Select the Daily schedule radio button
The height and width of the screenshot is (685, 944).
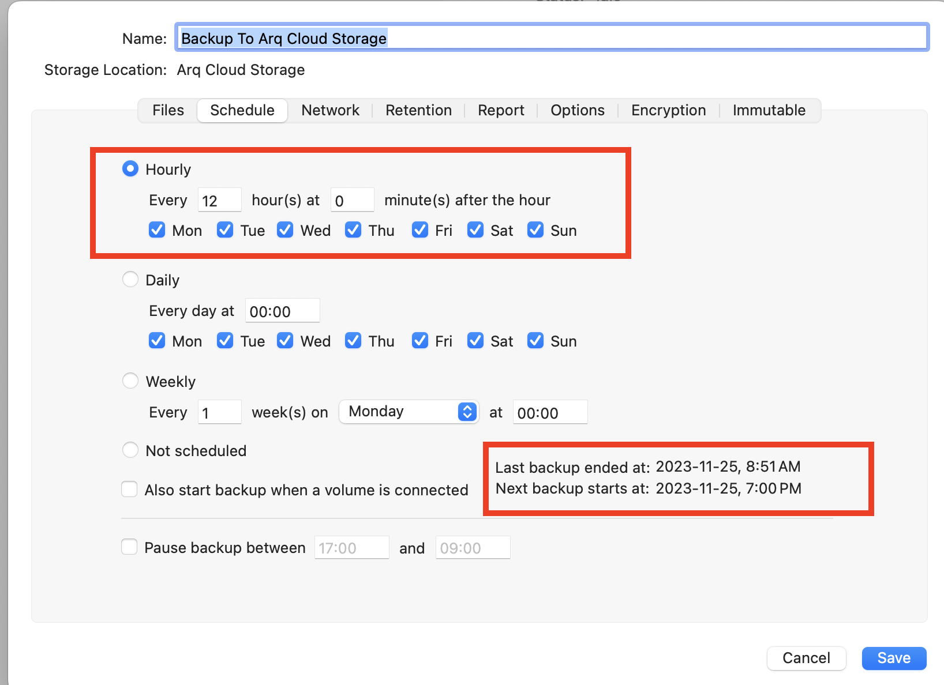[x=130, y=280]
